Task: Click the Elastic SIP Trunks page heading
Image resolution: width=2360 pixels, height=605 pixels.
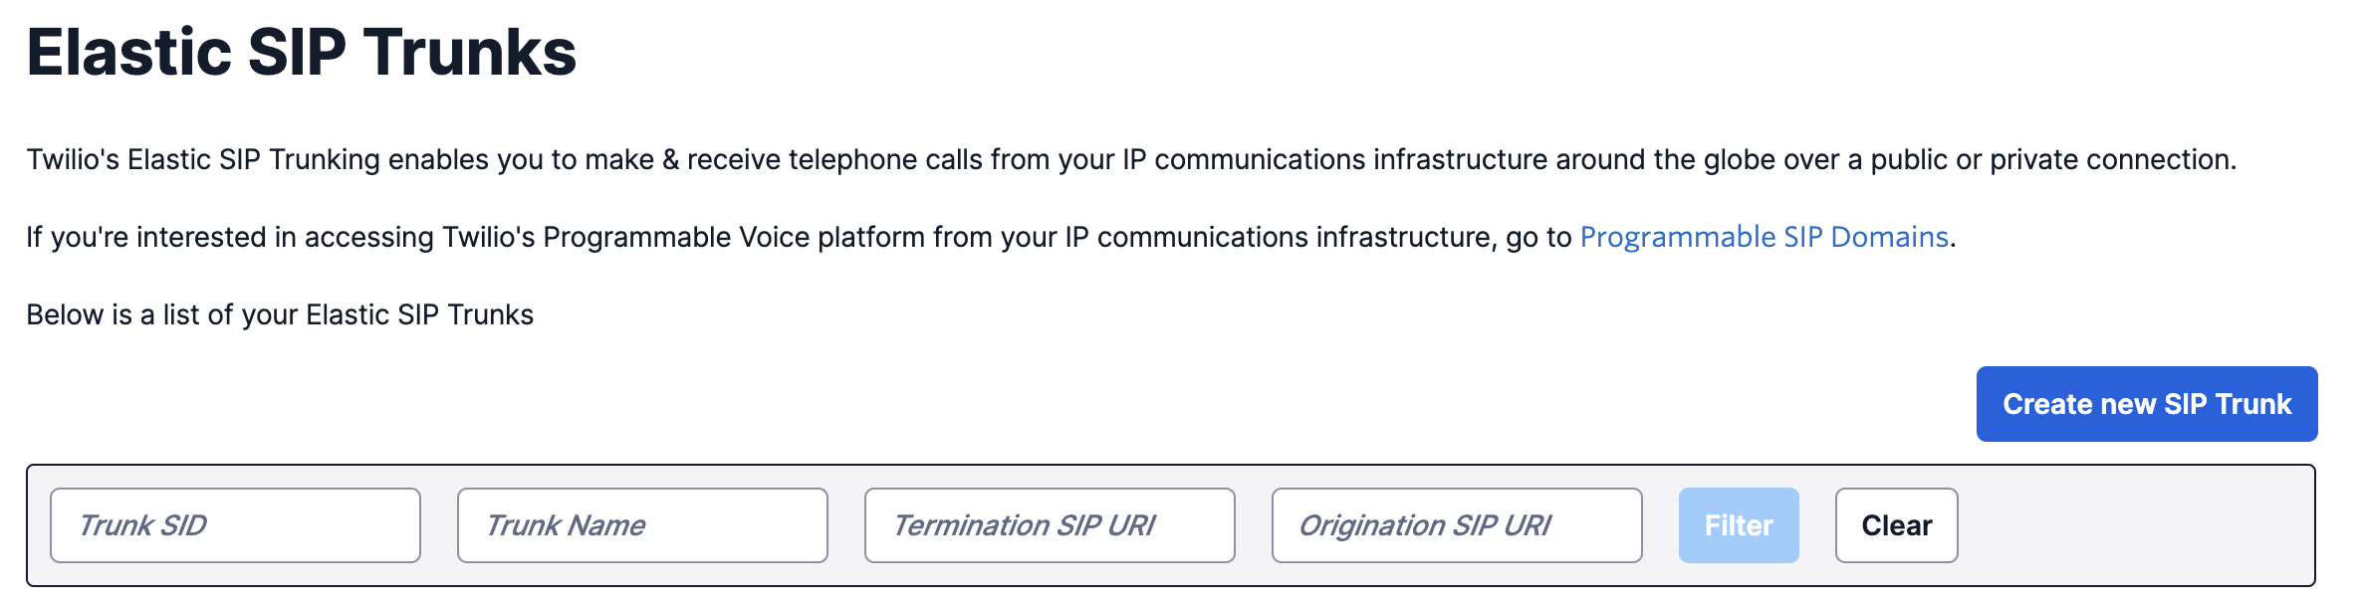Action: click(x=301, y=52)
